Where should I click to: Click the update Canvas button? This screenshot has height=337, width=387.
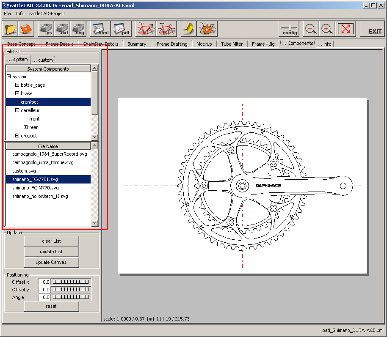click(51, 262)
